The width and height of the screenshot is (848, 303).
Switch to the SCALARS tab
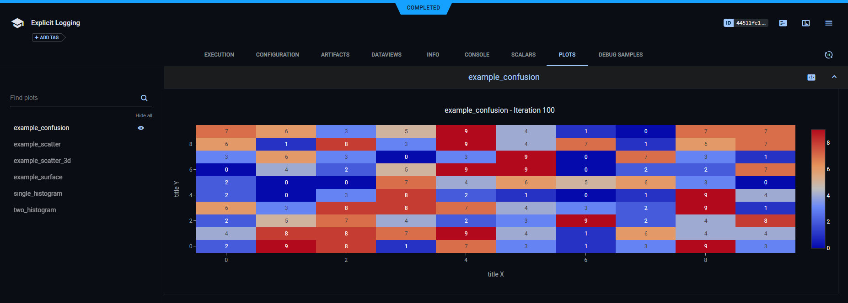point(523,55)
